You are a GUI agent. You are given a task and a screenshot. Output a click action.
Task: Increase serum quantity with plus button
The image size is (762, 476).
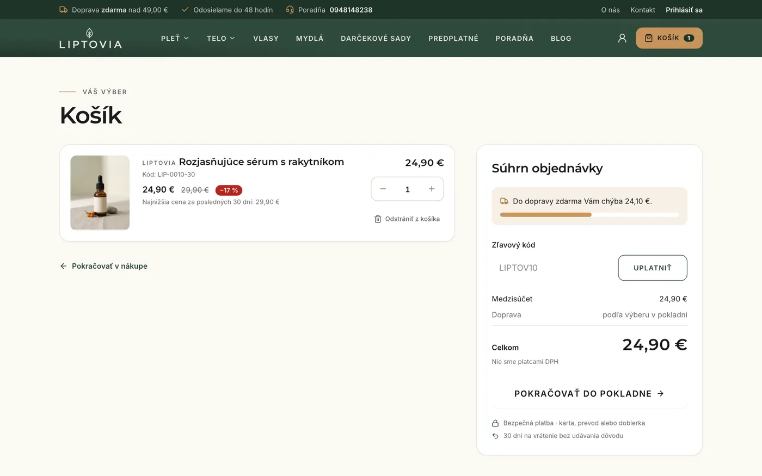[x=432, y=189]
